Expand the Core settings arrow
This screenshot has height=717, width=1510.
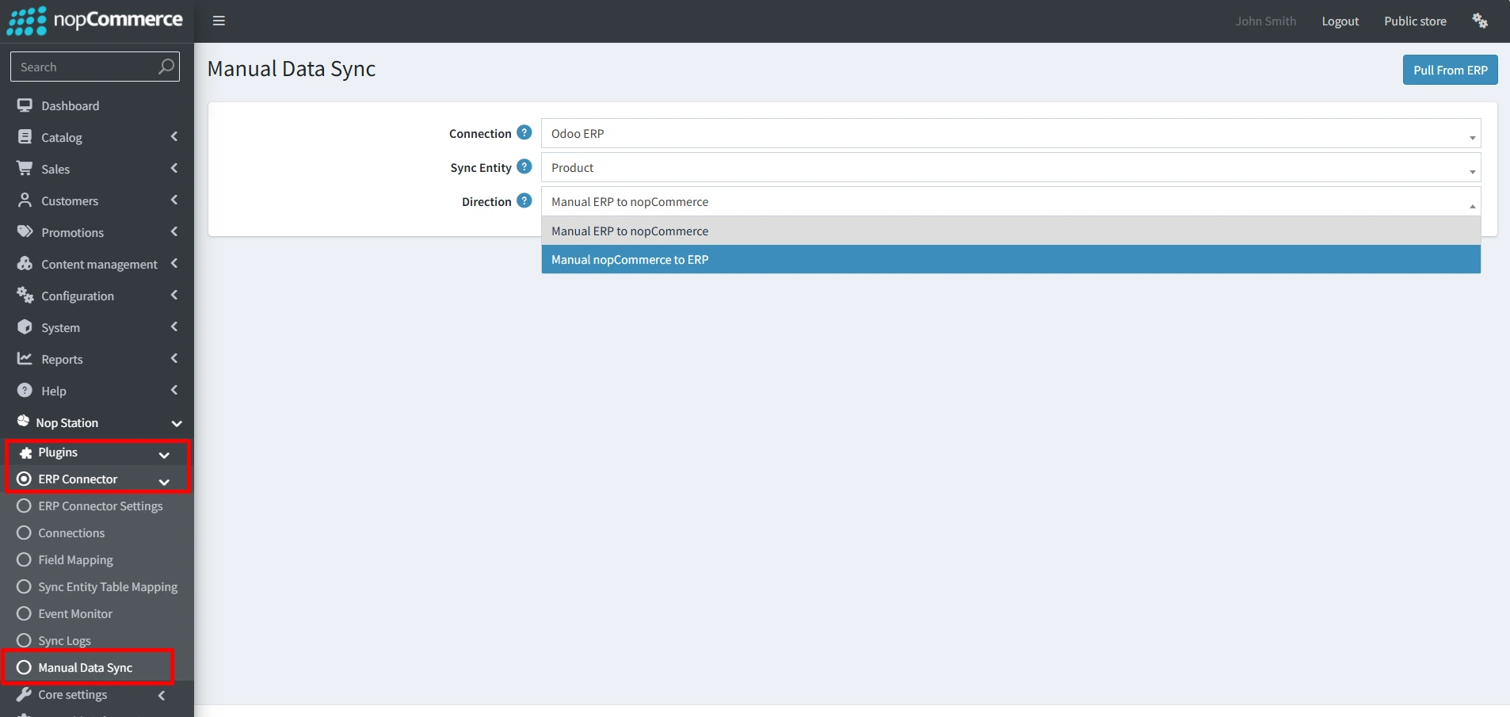point(162,695)
